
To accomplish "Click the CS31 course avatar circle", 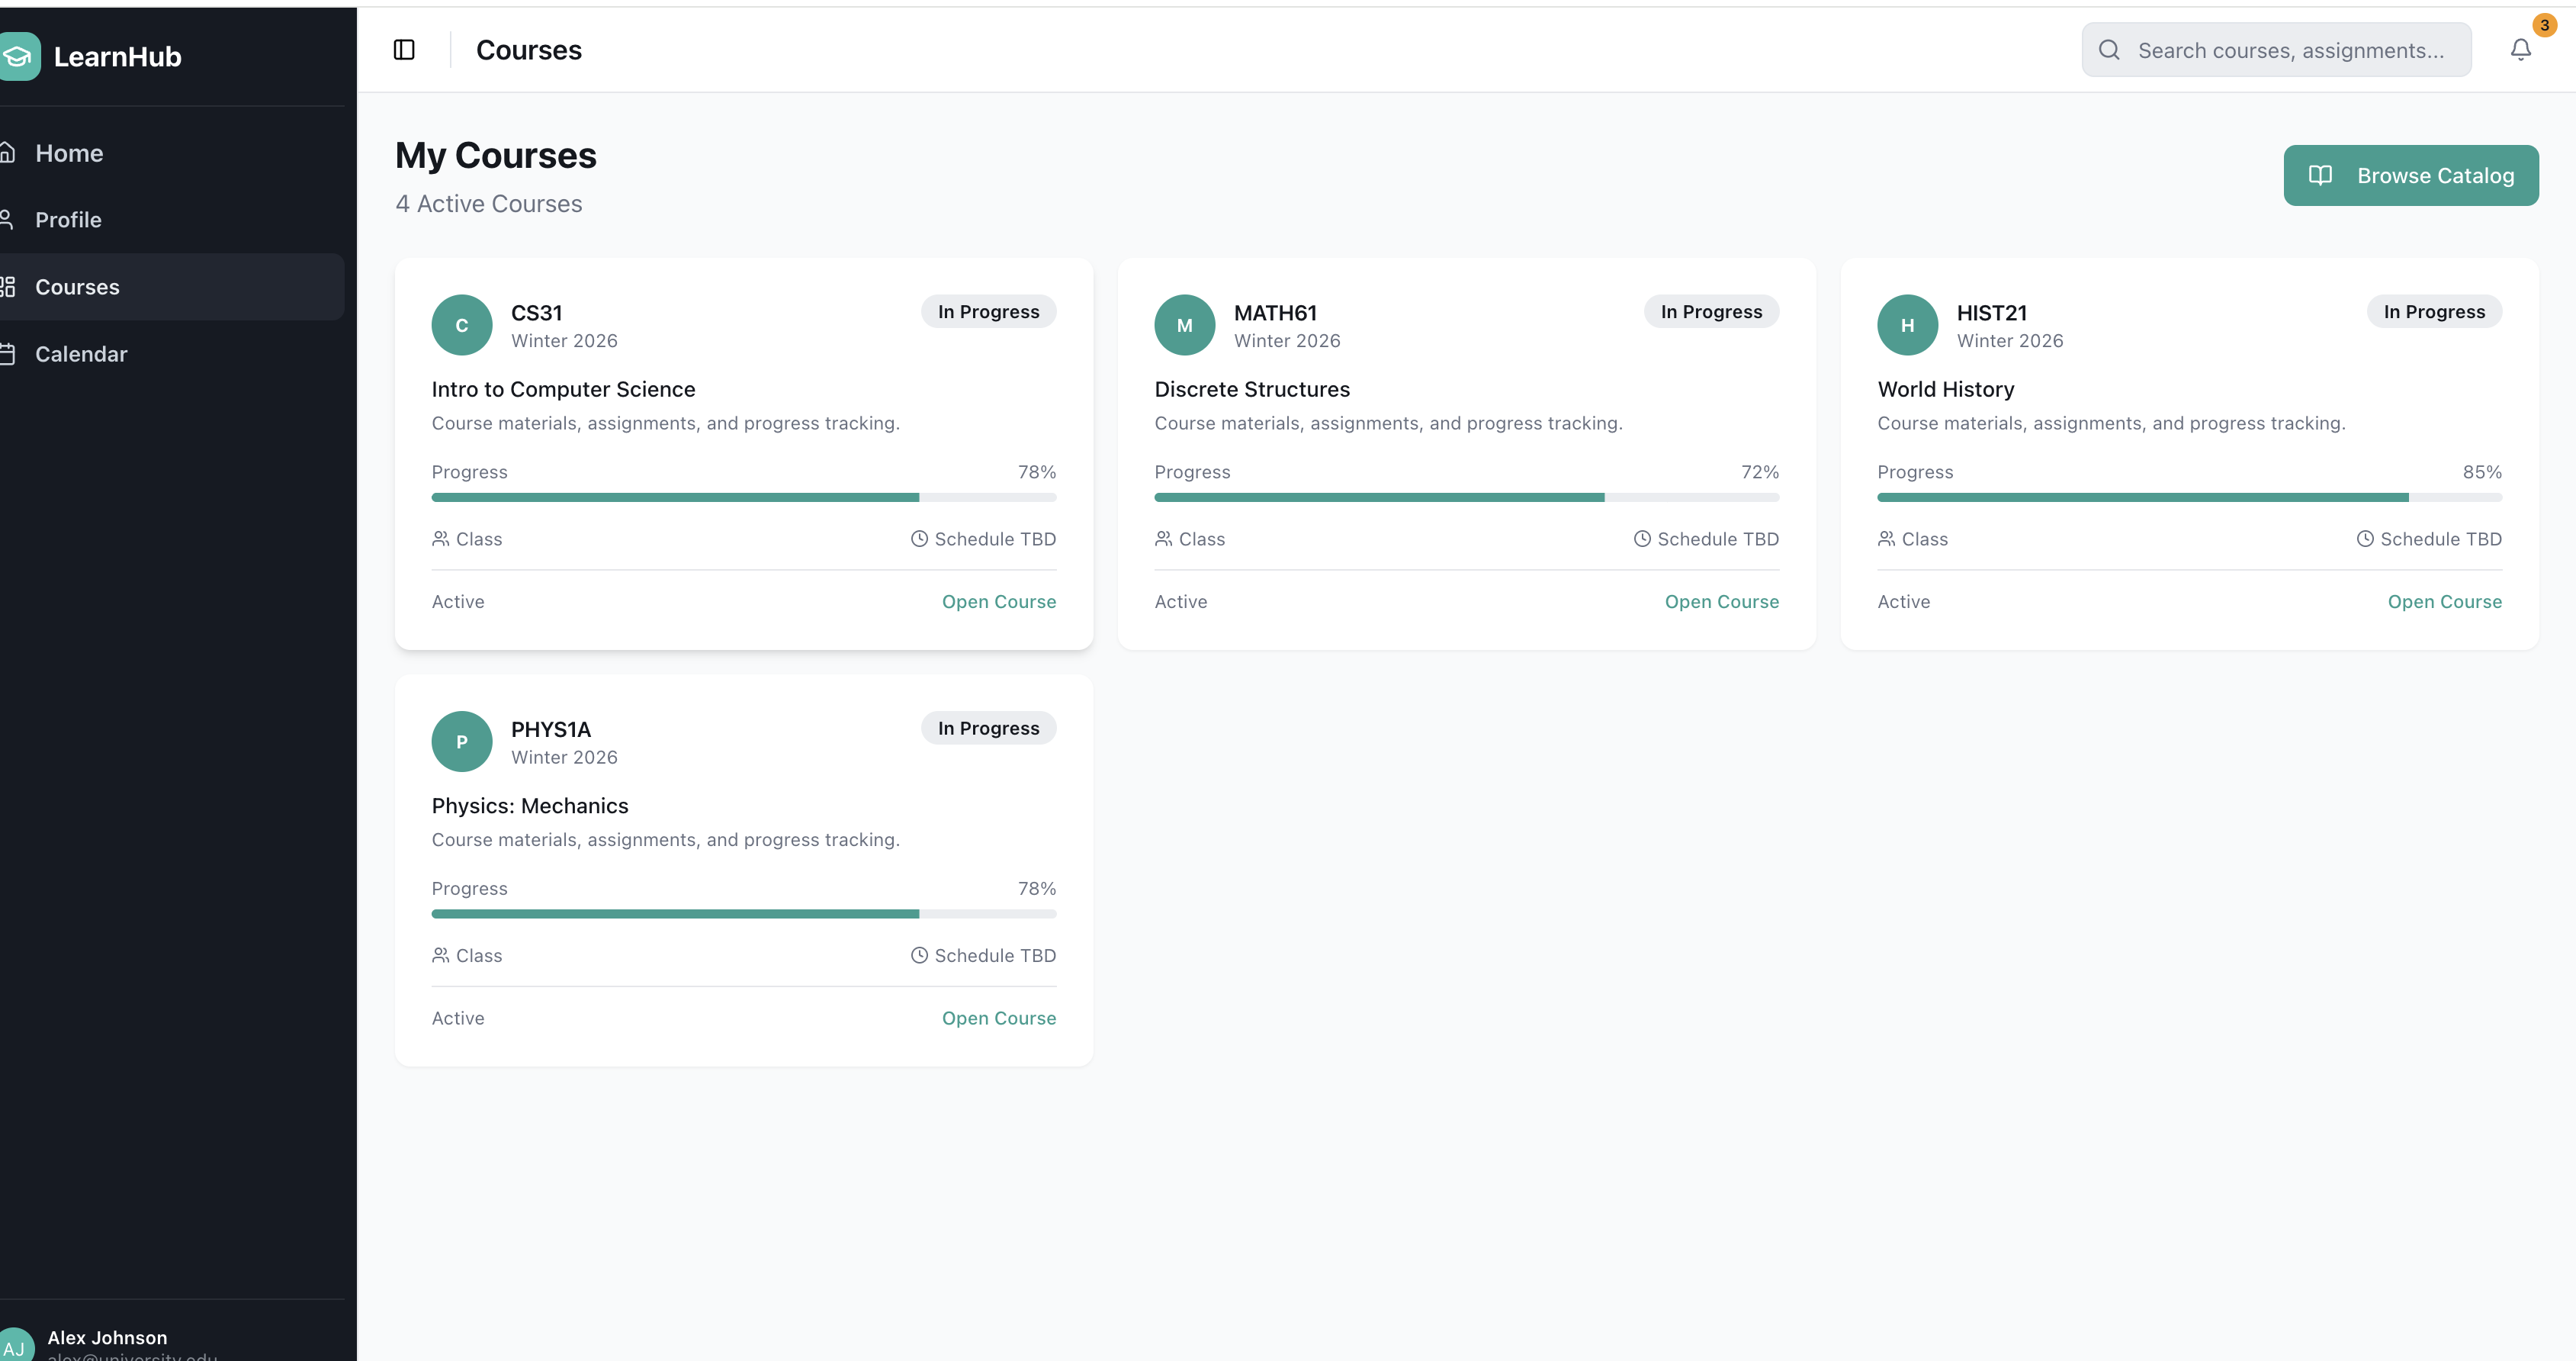I will [461, 325].
